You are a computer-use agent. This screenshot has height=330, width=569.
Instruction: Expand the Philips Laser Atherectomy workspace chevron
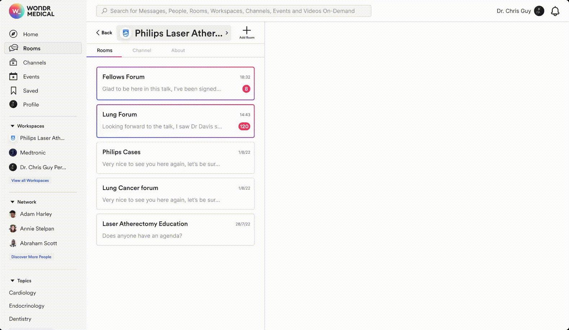[227, 33]
